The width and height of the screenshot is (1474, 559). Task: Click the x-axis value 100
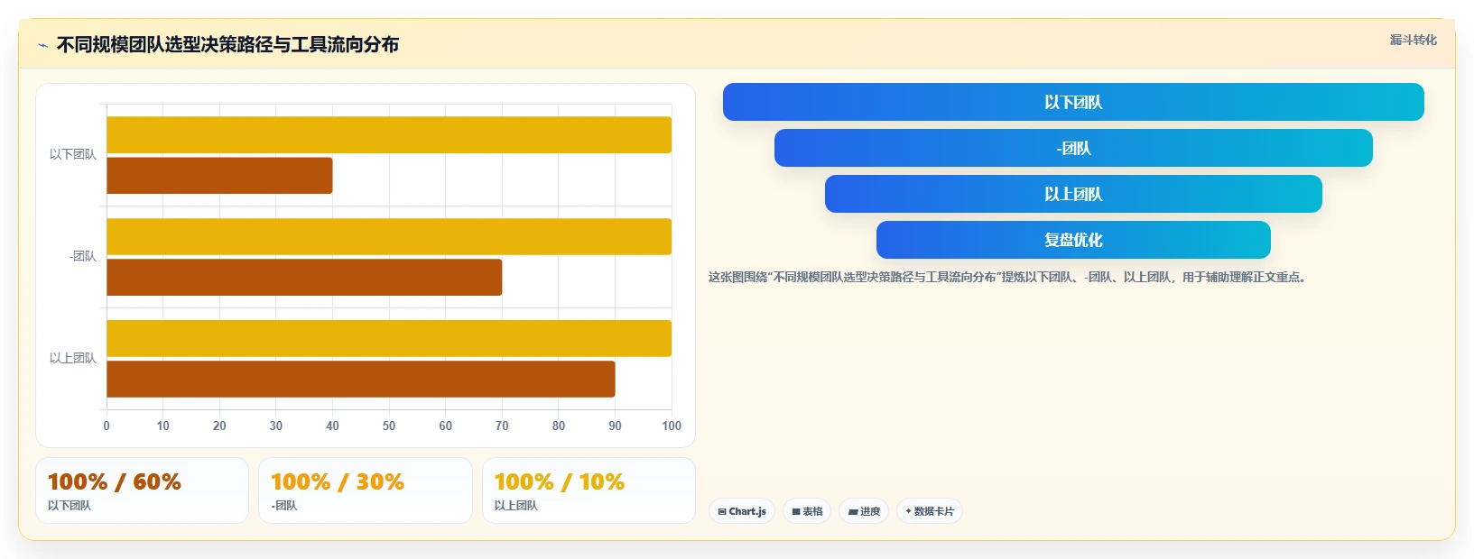point(672,426)
